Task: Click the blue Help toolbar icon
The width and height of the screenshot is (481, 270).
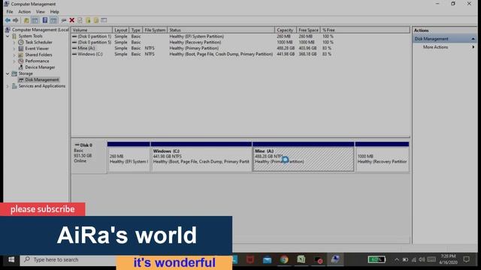Action: (x=45, y=20)
